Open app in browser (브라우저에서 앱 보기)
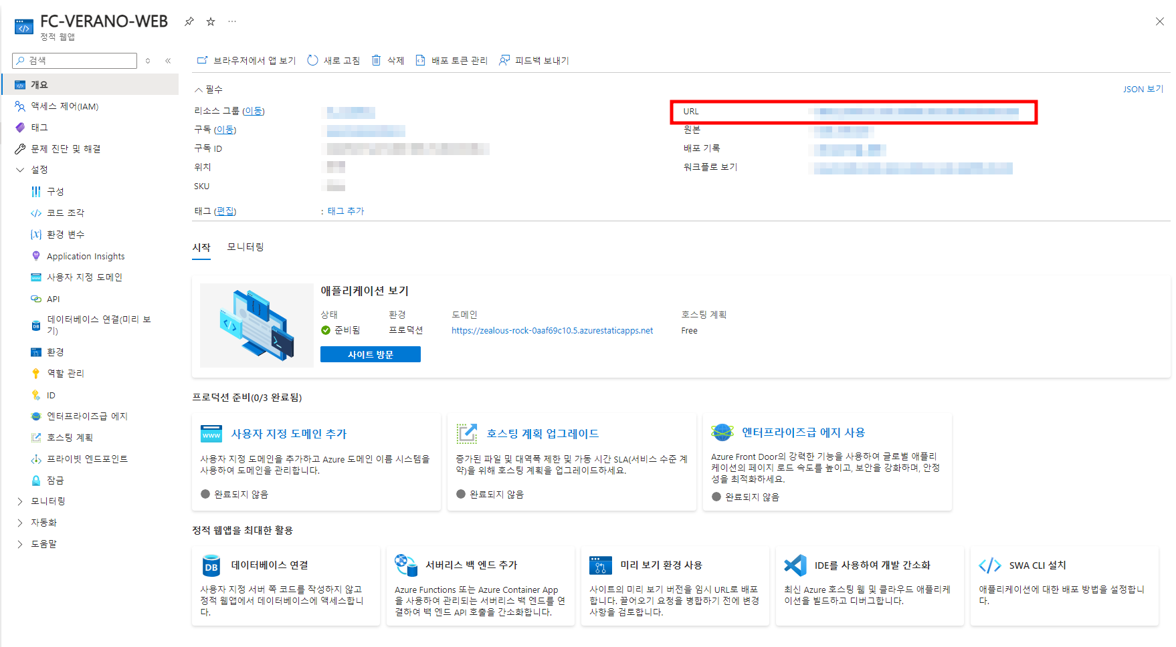The height and width of the screenshot is (647, 1176). pos(246,61)
